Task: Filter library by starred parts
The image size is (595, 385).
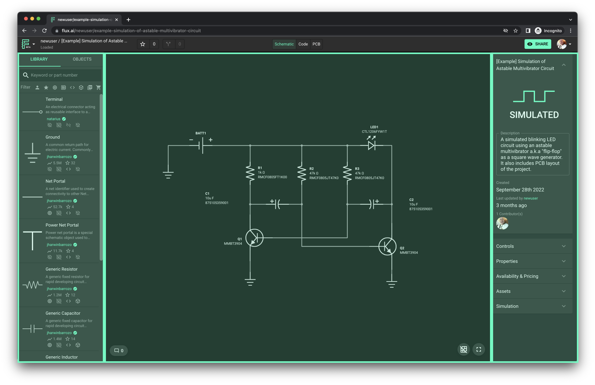Action: pos(46,87)
